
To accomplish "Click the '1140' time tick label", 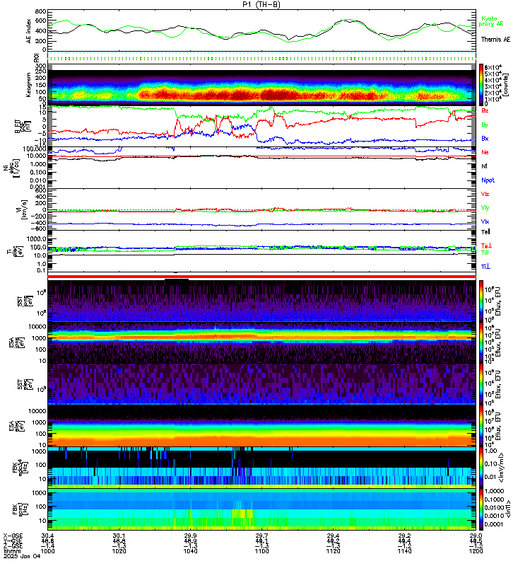I will tap(404, 551).
